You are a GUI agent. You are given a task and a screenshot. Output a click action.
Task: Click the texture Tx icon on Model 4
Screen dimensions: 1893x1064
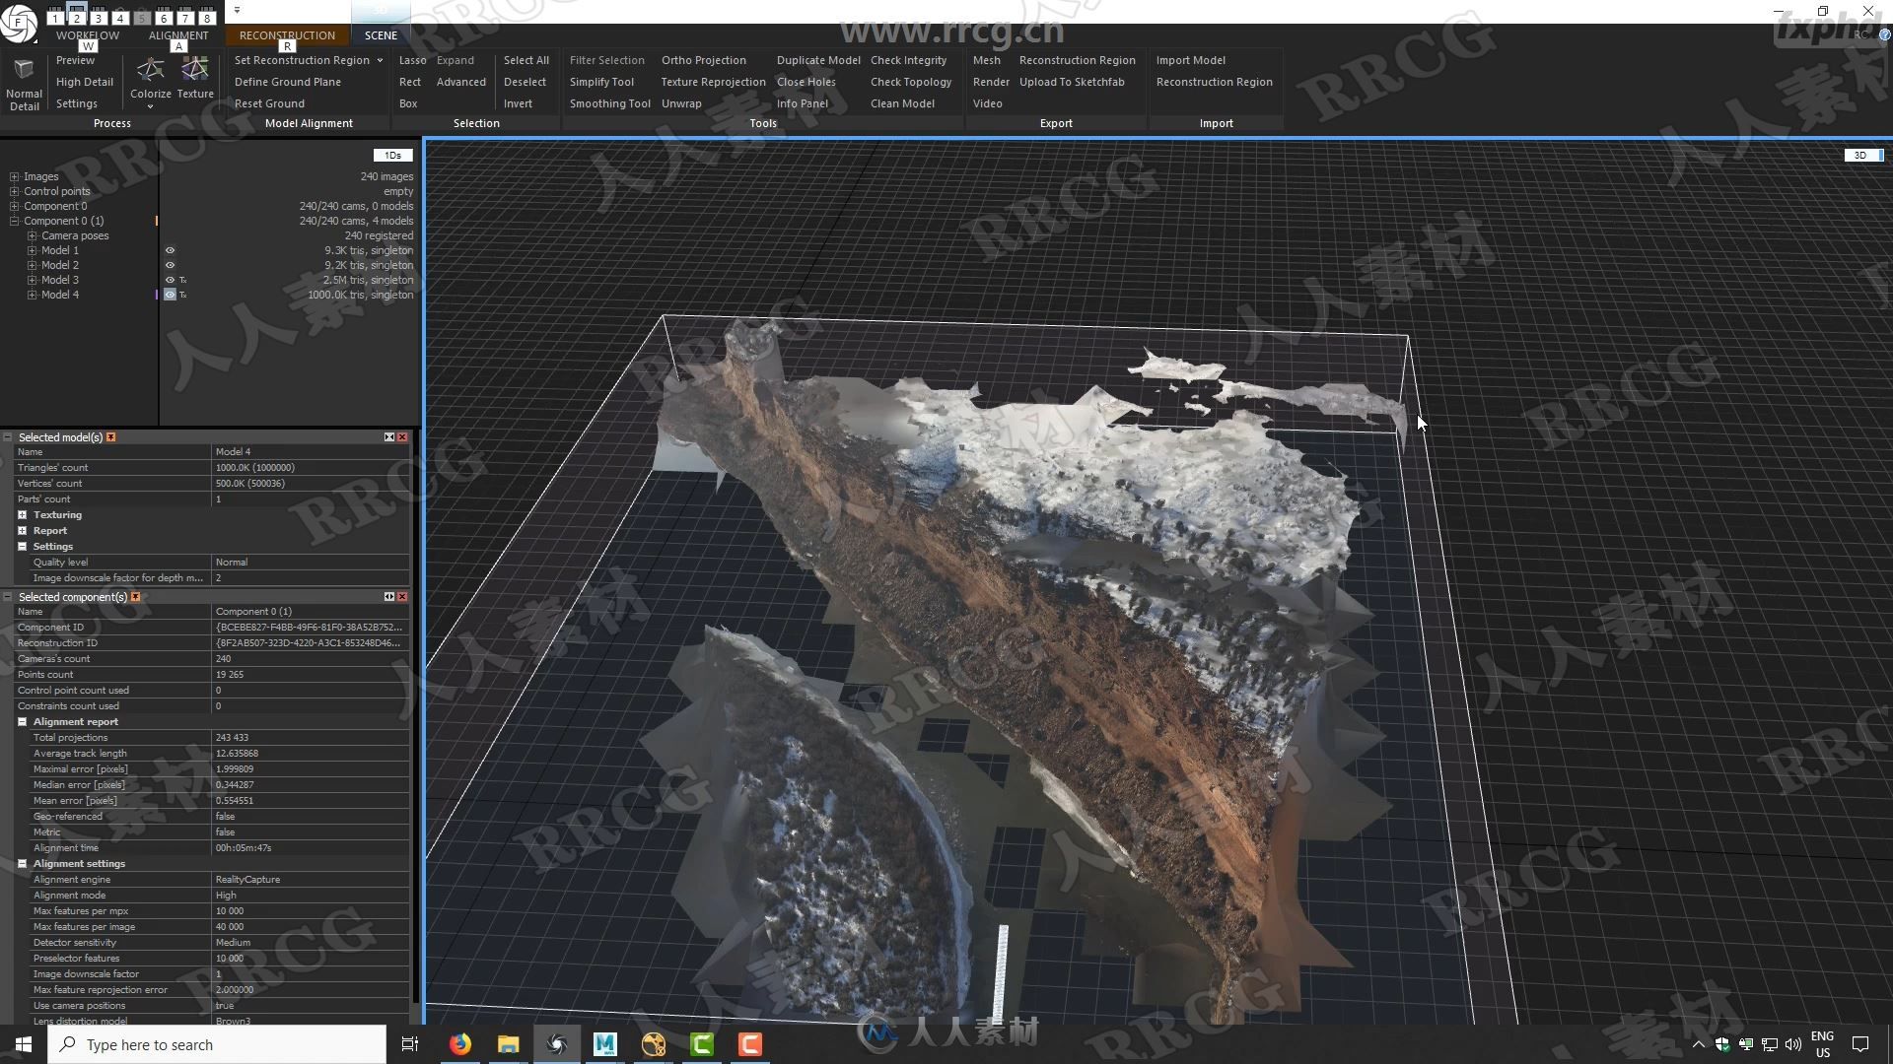(x=183, y=296)
